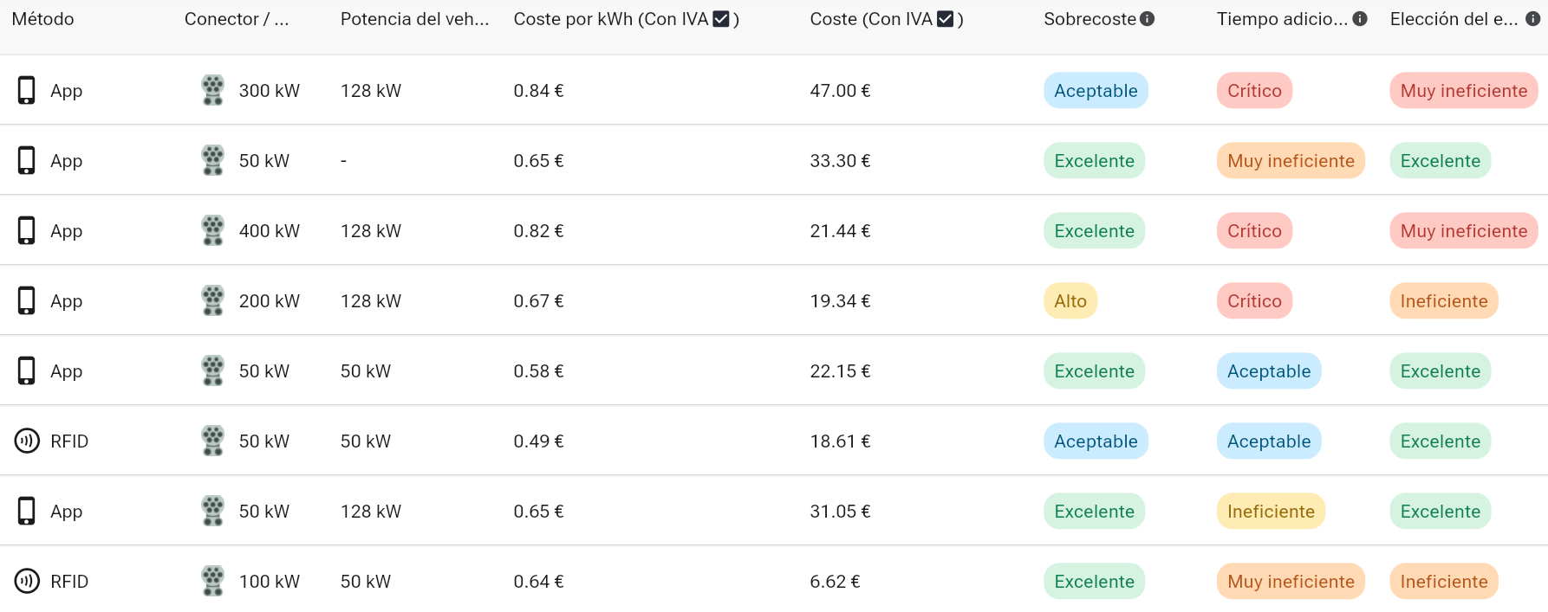Click the info icon beside Tiempo adicional header

pyautogui.click(x=1360, y=19)
